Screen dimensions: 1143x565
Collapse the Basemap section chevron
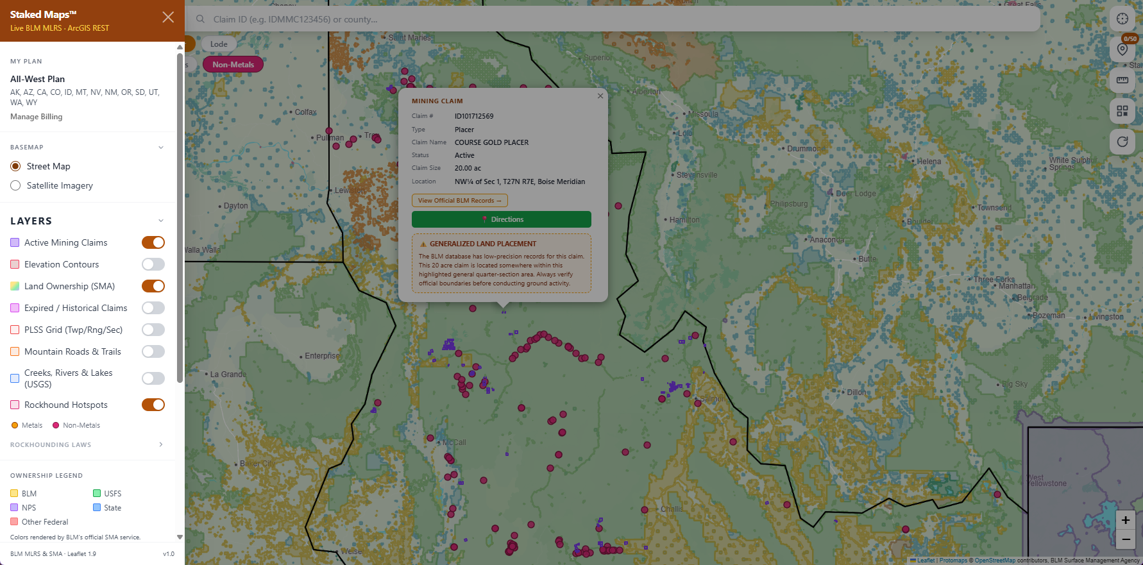pos(161,148)
